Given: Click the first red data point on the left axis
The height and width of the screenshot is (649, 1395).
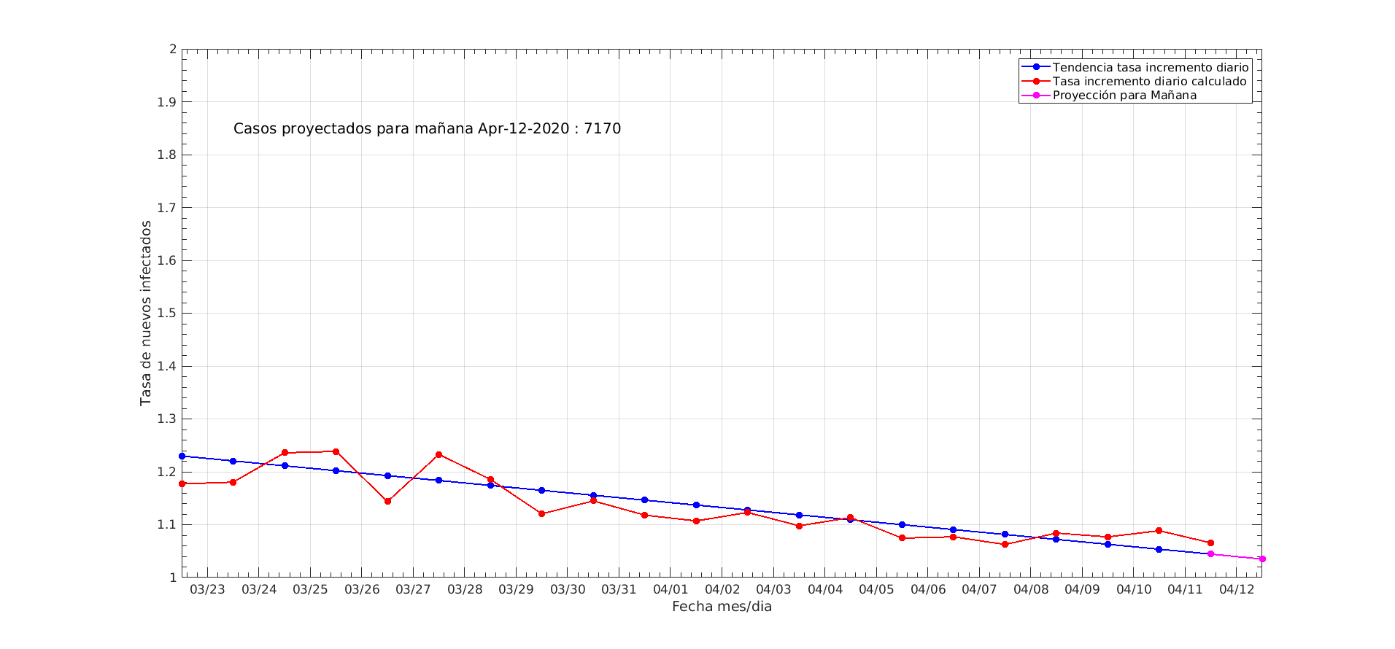Looking at the screenshot, I should 182,483.
